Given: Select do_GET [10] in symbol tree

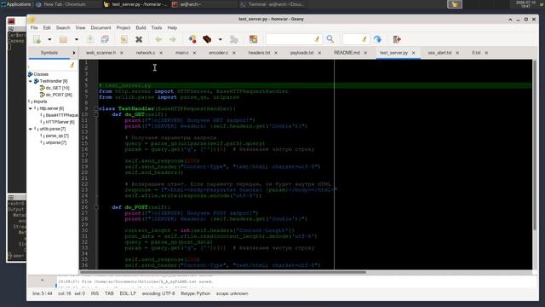Looking at the screenshot, I should [57, 88].
